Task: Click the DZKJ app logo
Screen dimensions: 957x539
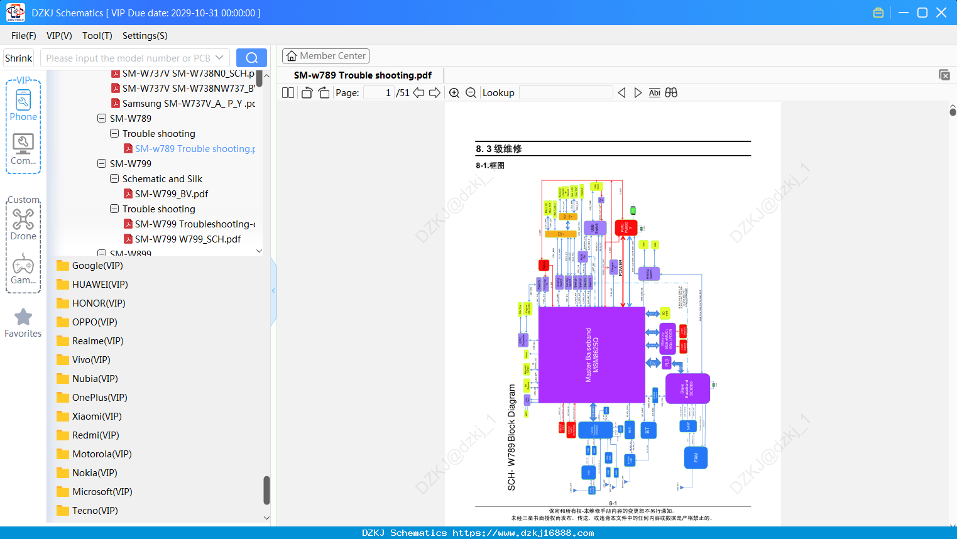Action: (x=15, y=13)
